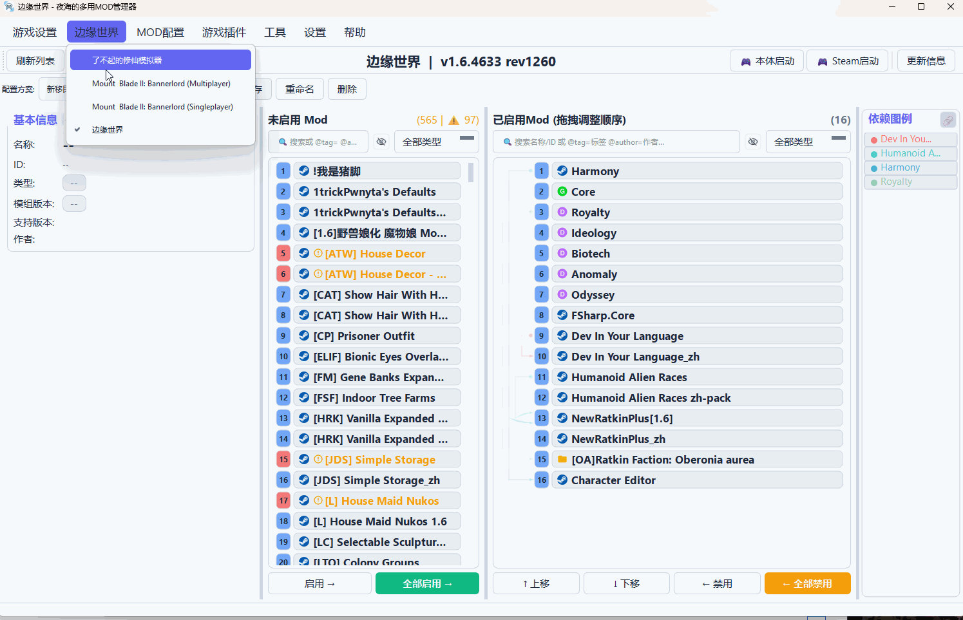Open the 全部类型 dropdown in 已启用Mod panel
This screenshot has height=620, width=963.
(808, 142)
